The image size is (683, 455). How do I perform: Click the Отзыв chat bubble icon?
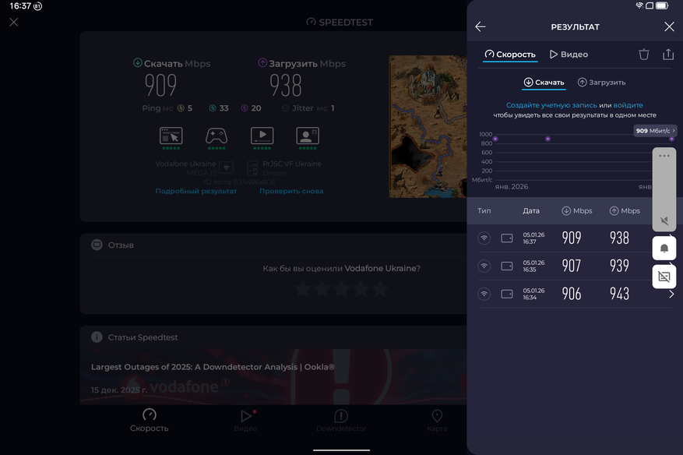pyautogui.click(x=97, y=245)
